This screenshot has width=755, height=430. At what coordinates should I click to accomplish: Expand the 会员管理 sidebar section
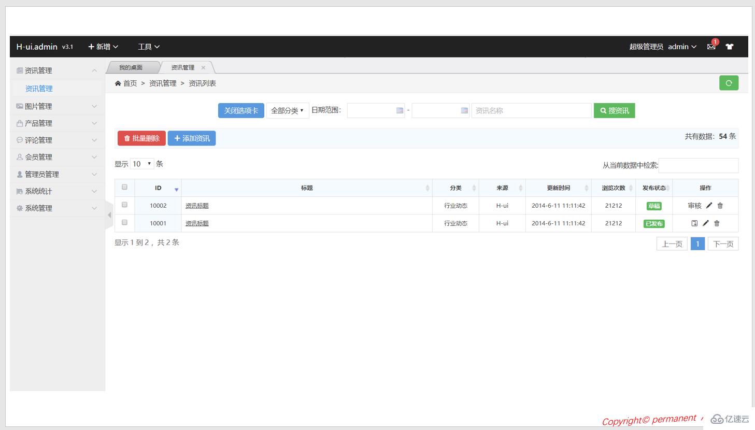(58, 157)
